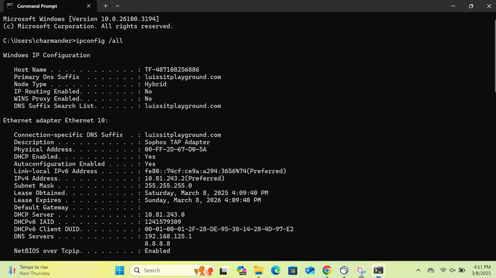Launch Microsoft 365 Copilot from taskbar
Image resolution: width=496 pixels, height=278 pixels.
click(241, 270)
